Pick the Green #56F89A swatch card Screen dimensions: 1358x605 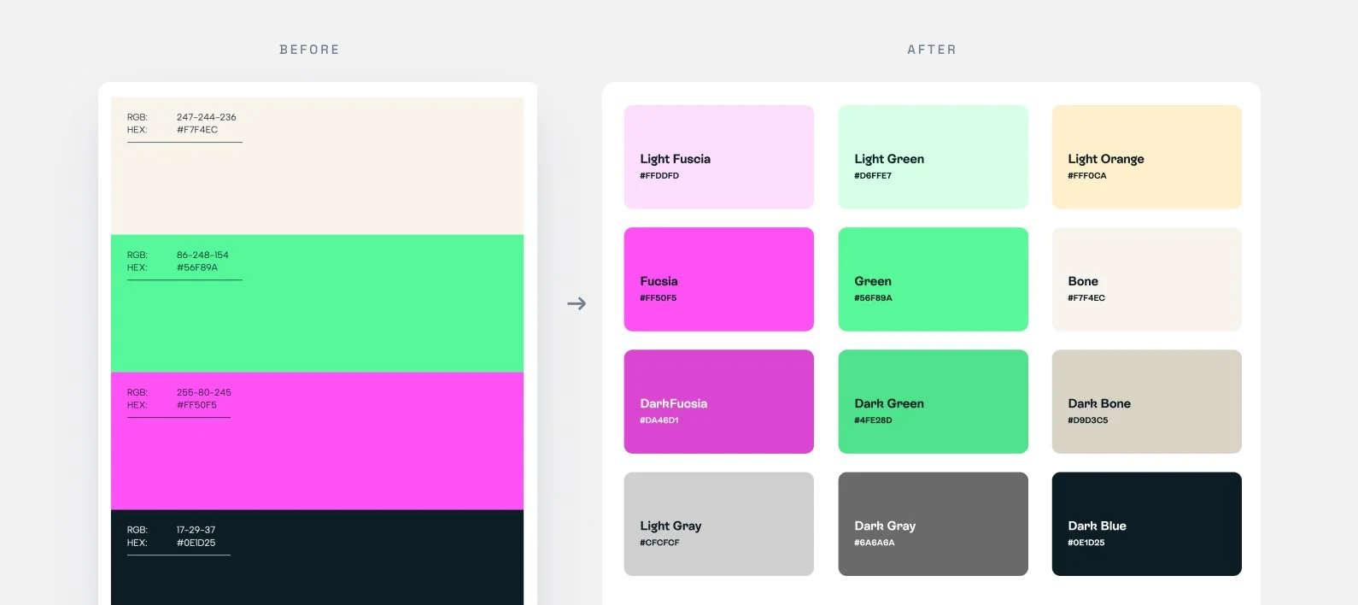pos(933,279)
